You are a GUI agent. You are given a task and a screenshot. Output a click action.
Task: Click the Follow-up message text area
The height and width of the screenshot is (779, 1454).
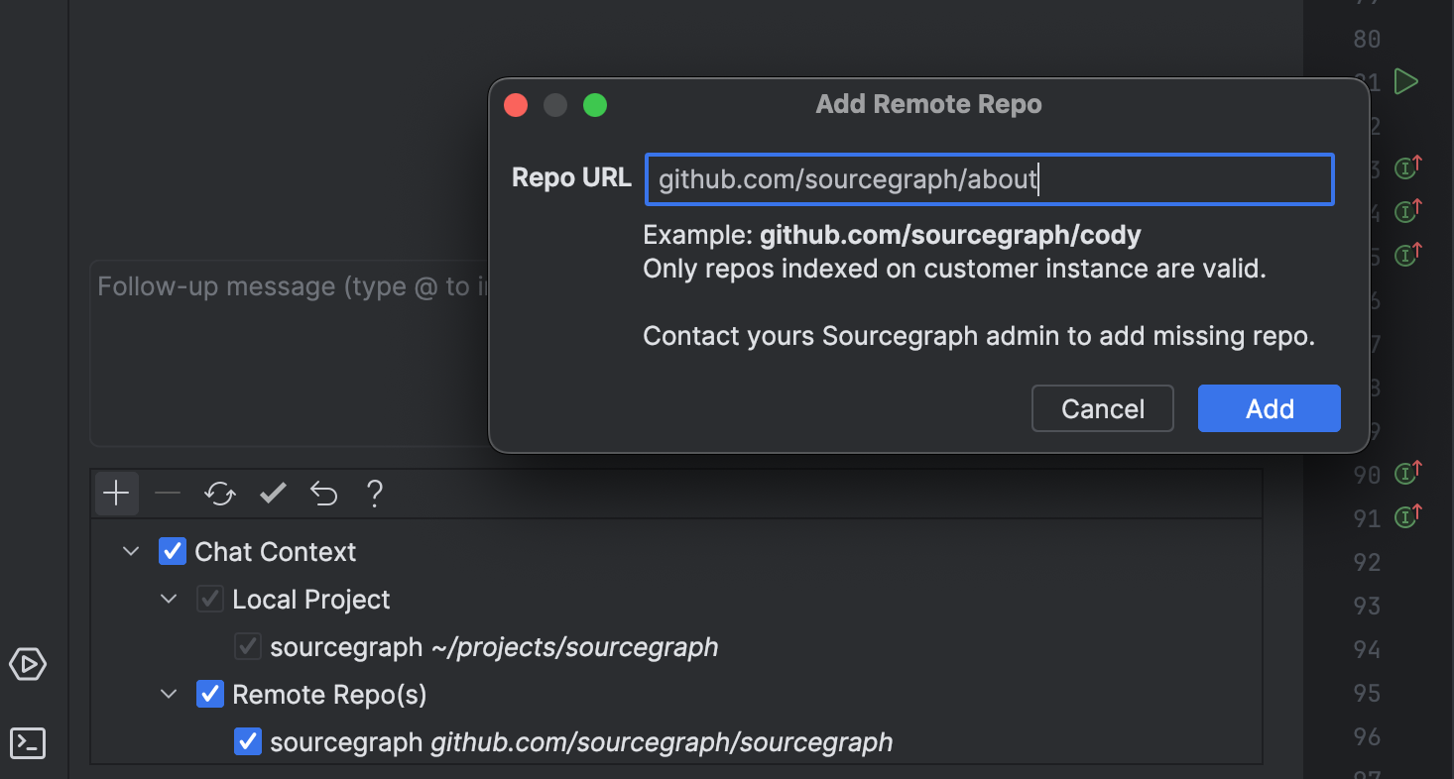(290, 353)
